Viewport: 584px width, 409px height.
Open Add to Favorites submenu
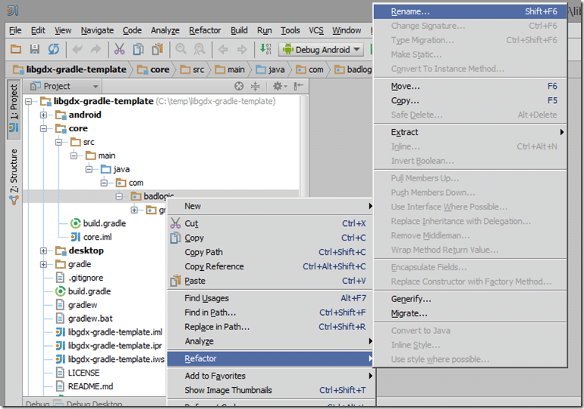[x=270, y=376]
